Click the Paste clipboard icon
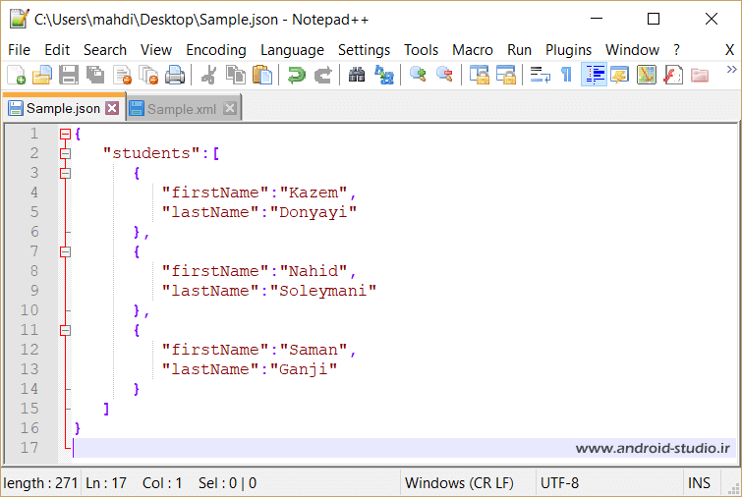This screenshot has height=497, width=742. click(261, 76)
